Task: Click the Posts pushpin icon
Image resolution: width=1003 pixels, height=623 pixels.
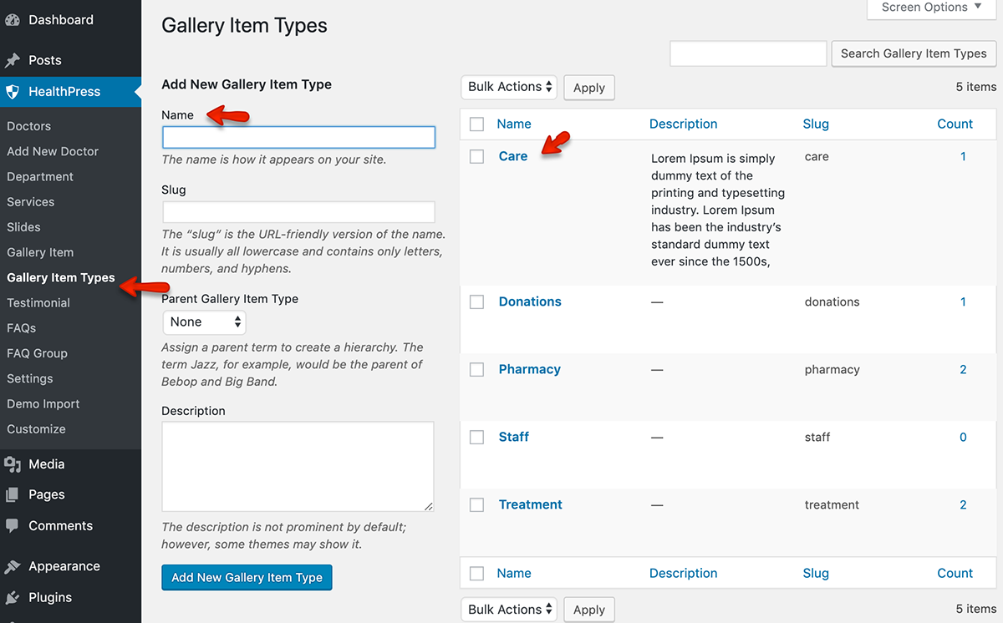Action: pyautogui.click(x=13, y=60)
